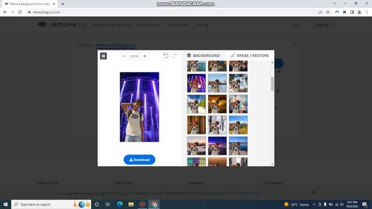Select the wooden wall background thumbnail
The height and width of the screenshot is (209, 372).
click(196, 125)
